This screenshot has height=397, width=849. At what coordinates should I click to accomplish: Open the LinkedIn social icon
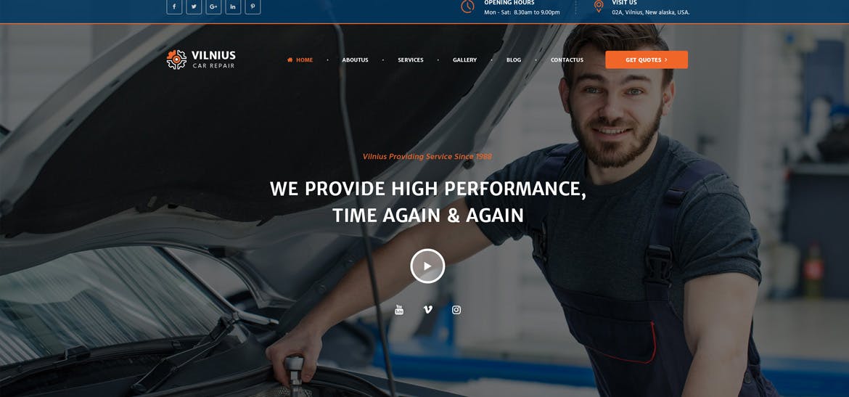pos(233,7)
